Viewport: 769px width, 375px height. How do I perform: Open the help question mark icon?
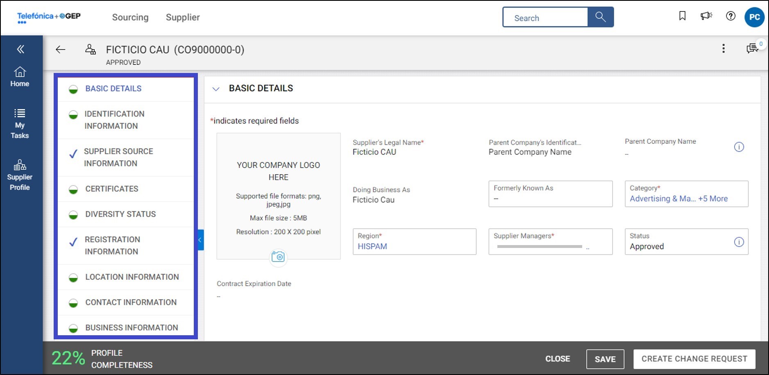(x=730, y=16)
